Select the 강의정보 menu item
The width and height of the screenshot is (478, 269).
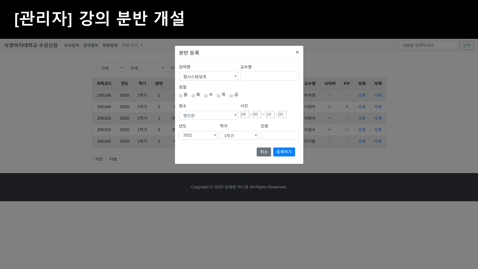point(90,45)
